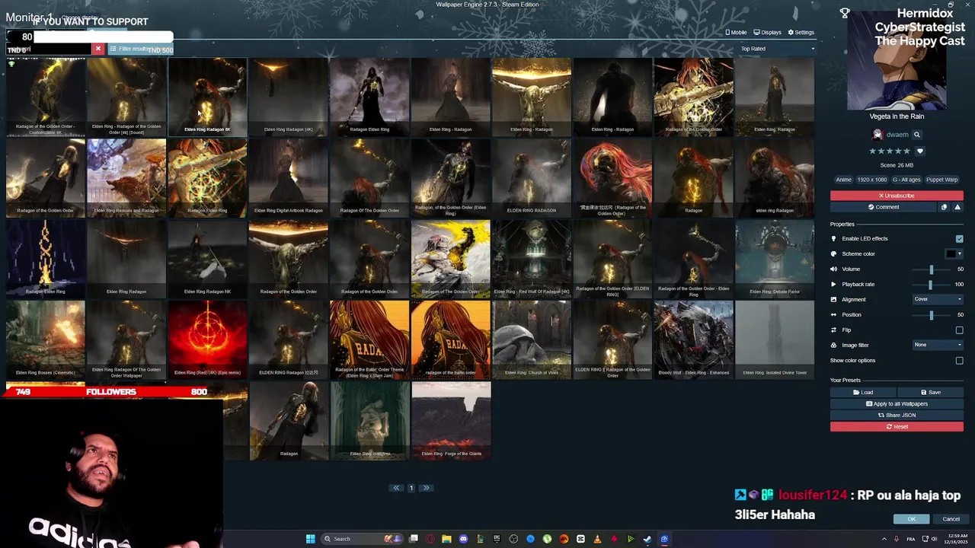This screenshot has width=975, height=548.
Task: Click the Cancel button
Action: pos(951,519)
